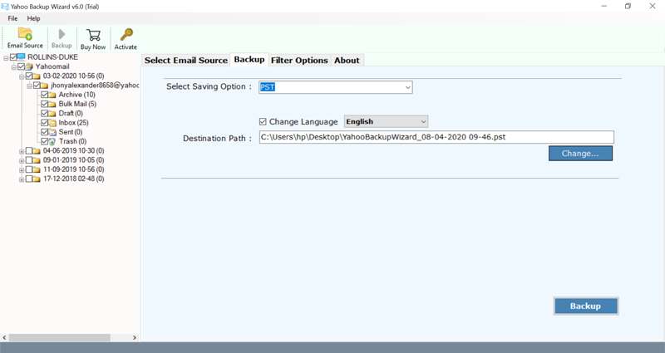Viewport: 665px width, 353px height.
Task: Expand the 11-09-2019 10-56 node
Action: [x=22, y=169]
